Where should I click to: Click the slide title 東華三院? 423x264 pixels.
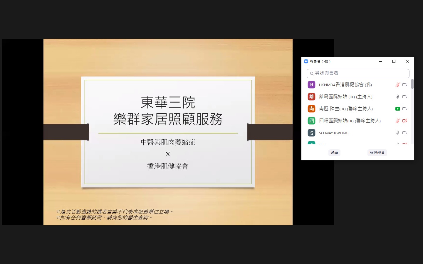168,103
